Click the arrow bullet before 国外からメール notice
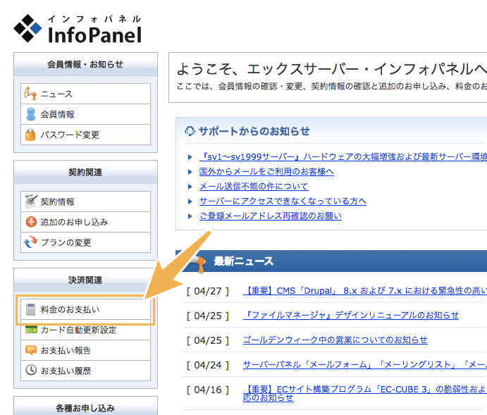This screenshot has height=415, width=487. [190, 172]
